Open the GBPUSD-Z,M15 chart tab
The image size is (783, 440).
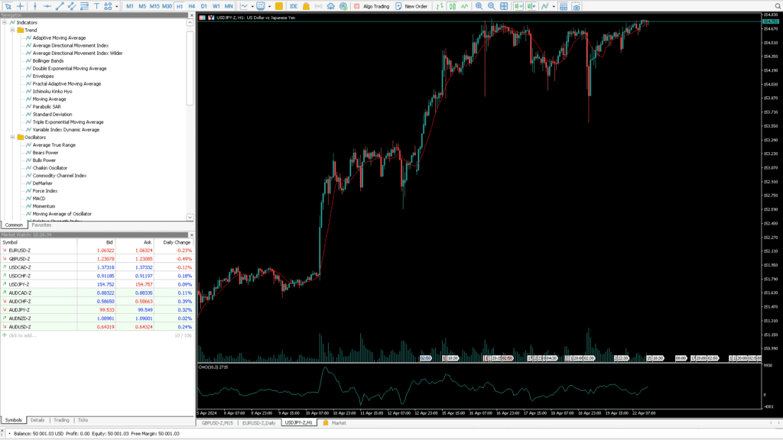[x=217, y=423]
